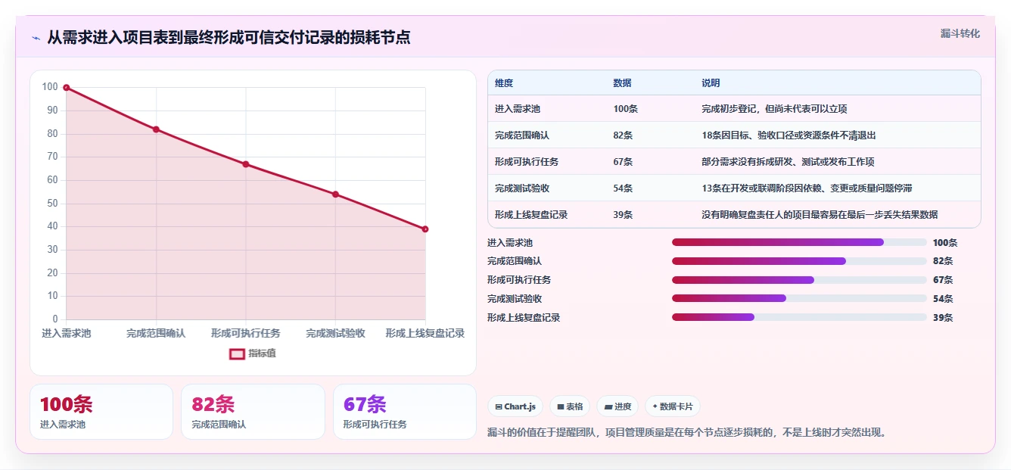Click the 形成上线复盘记录 x-axis label on chart
The height and width of the screenshot is (470, 1011).
[x=425, y=333]
